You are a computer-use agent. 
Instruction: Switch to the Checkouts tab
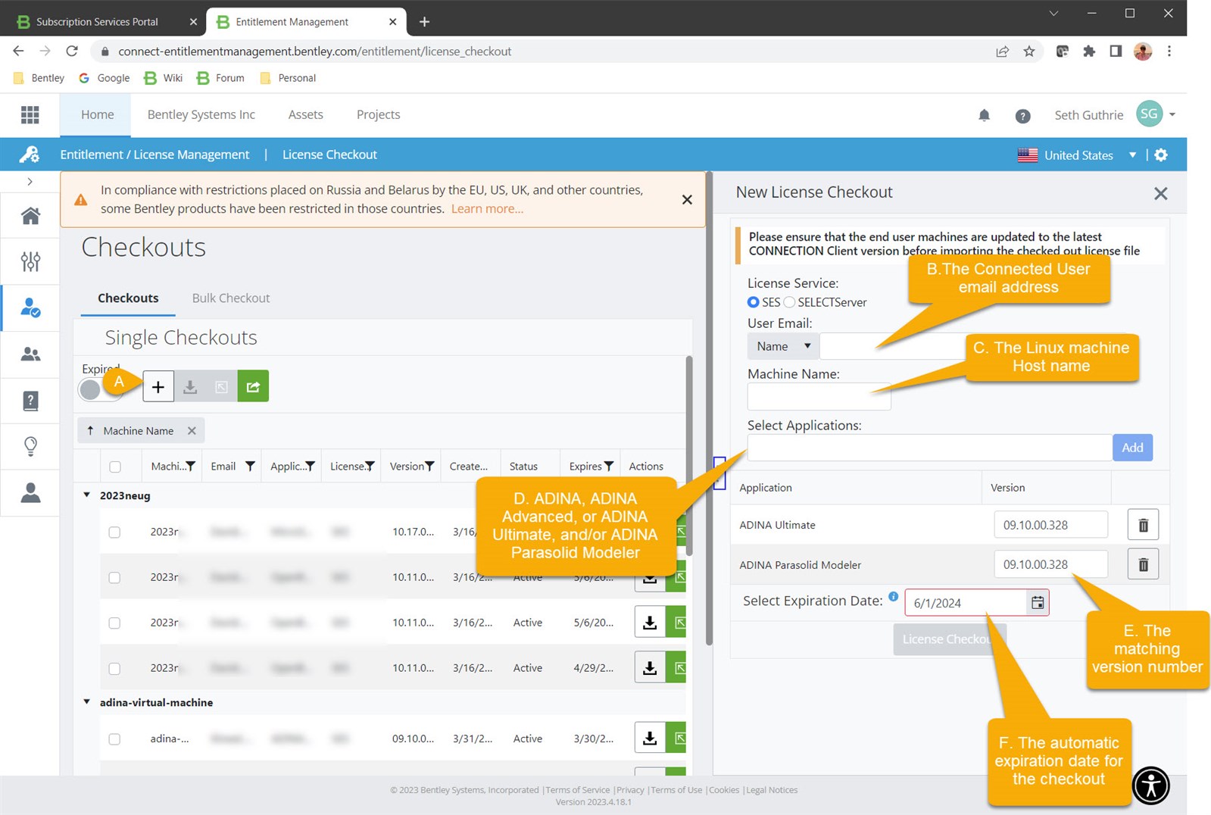(128, 298)
